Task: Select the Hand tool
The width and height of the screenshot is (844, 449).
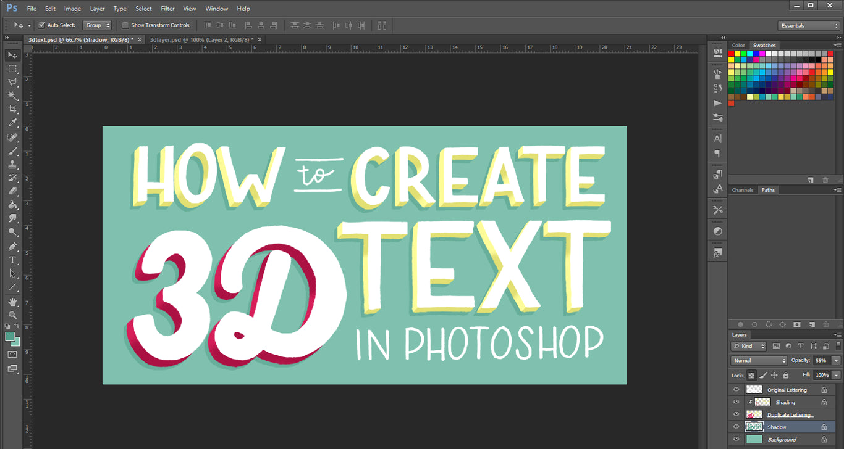Action: pyautogui.click(x=12, y=302)
